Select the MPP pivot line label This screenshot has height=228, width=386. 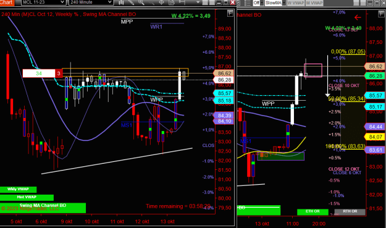(127, 22)
